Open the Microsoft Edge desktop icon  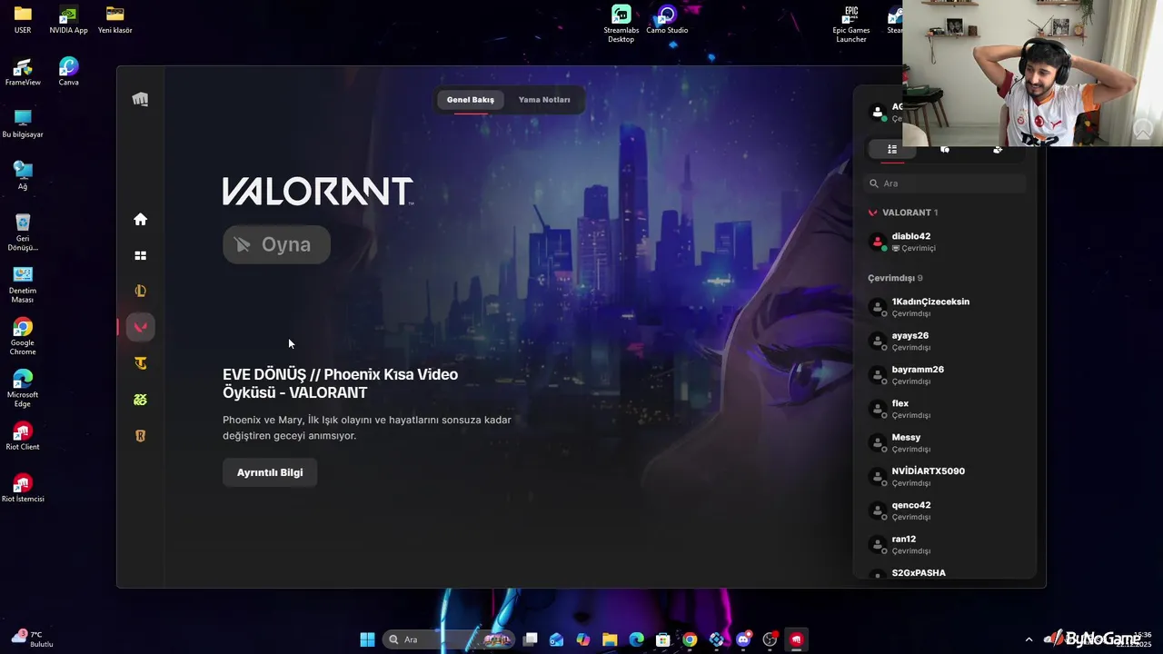(x=23, y=389)
